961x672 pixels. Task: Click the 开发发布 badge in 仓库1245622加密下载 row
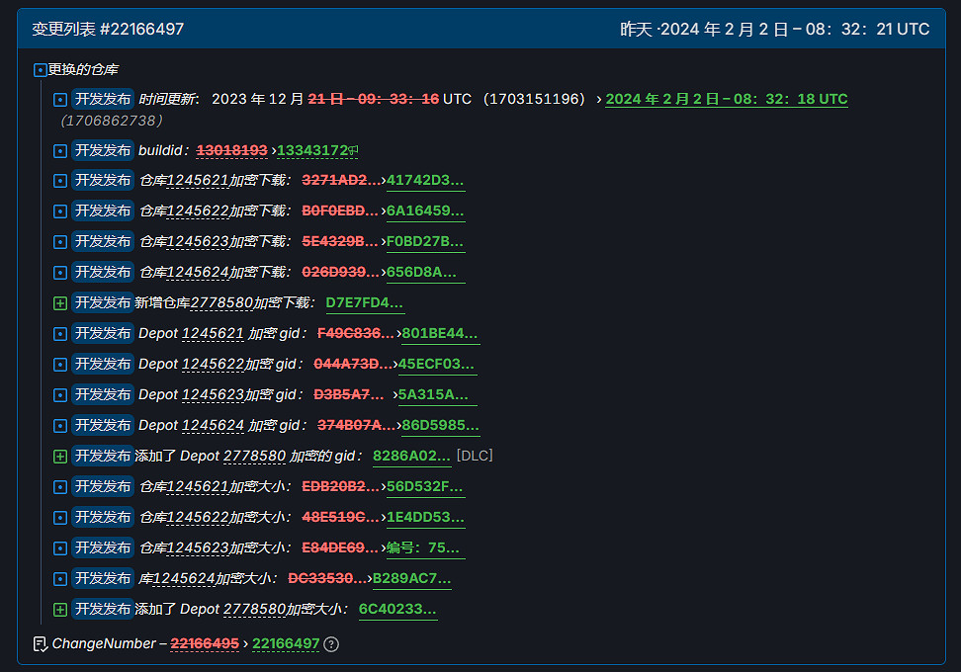(103, 211)
